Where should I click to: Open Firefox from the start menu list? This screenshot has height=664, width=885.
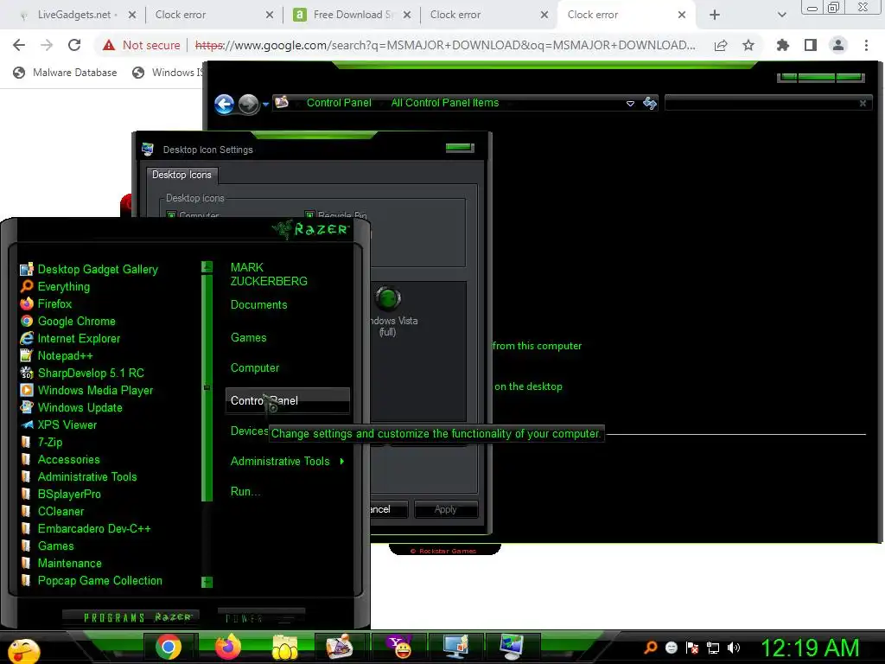pos(47,303)
